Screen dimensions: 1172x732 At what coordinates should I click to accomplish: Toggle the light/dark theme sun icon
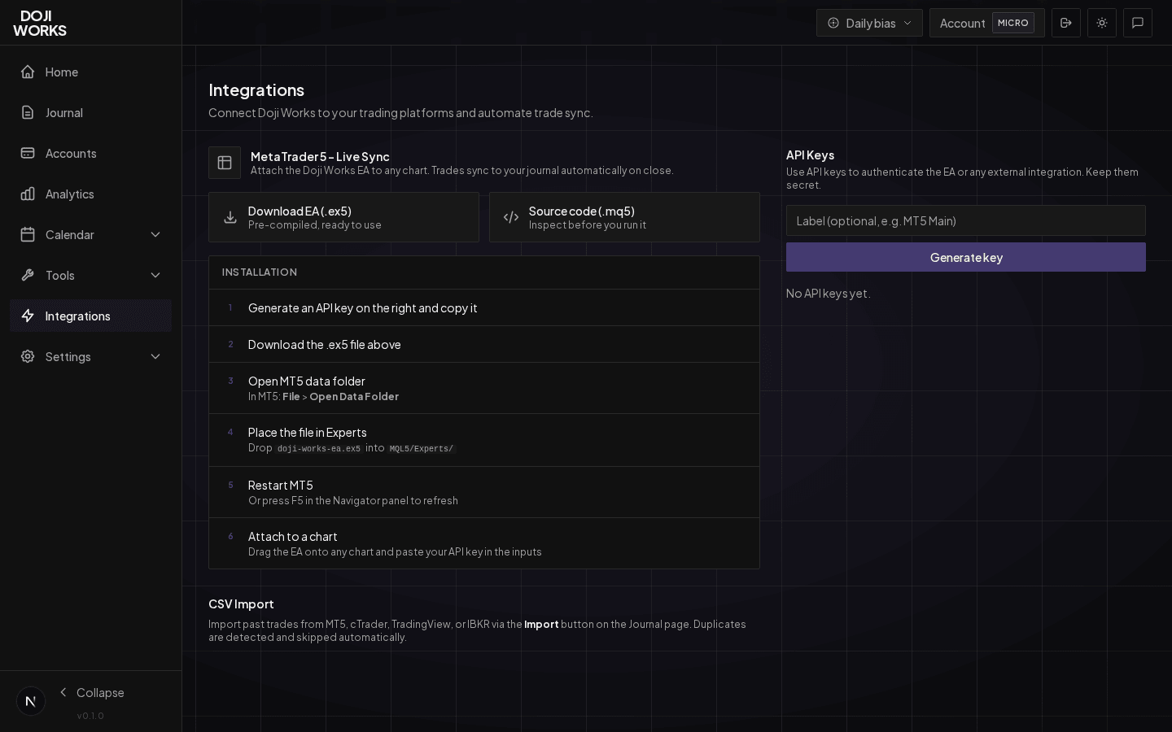click(1102, 23)
